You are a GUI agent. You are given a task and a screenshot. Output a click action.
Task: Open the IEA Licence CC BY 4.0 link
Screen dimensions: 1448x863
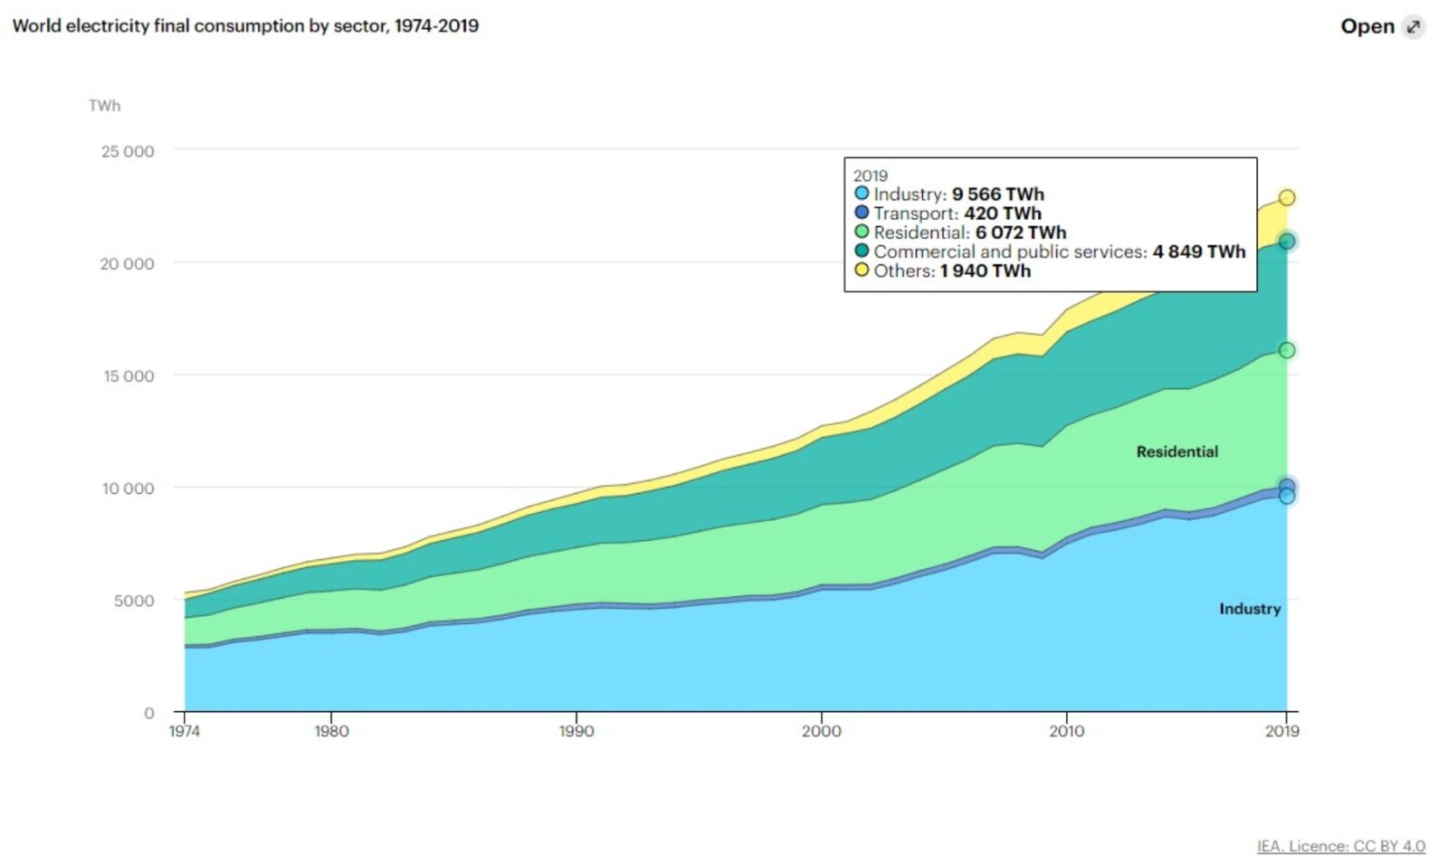point(1340,846)
